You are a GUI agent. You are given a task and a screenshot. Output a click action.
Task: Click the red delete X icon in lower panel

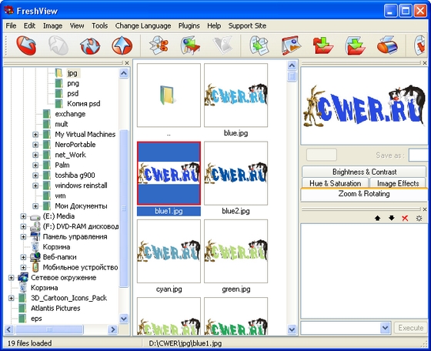(x=405, y=219)
